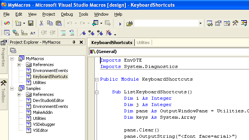Open the Edit menu

(x=19, y=14)
